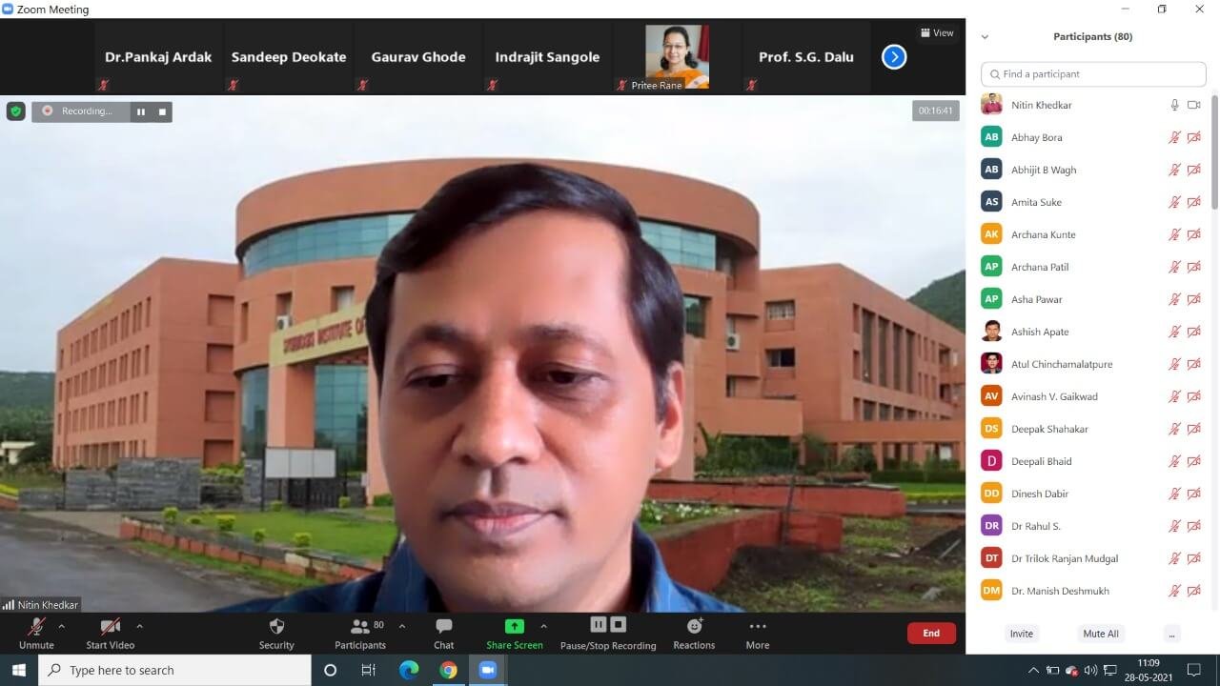Select Avinash V. Gaikwad in the list
This screenshot has width=1220, height=686.
1093,396
